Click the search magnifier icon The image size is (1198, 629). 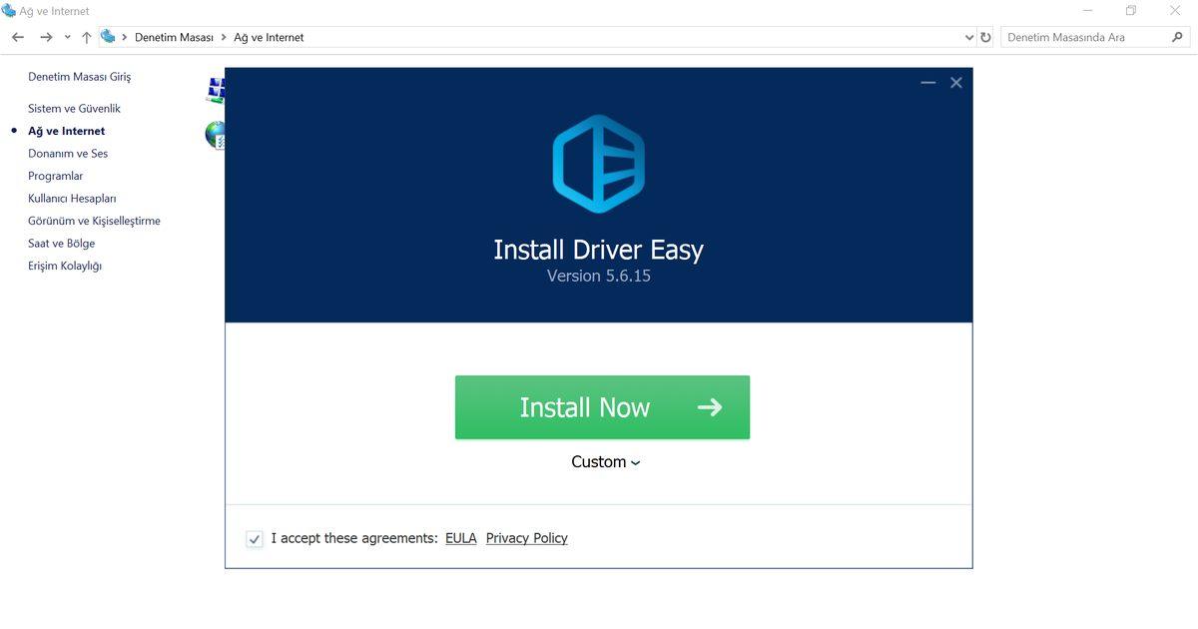pos(1177,37)
